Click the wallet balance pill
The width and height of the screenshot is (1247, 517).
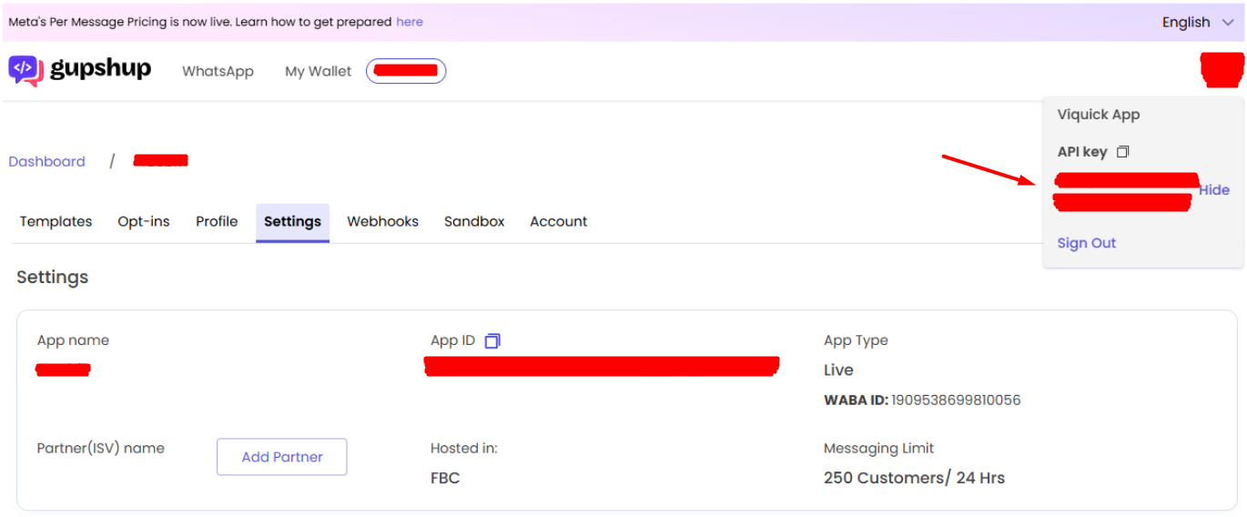tap(406, 71)
